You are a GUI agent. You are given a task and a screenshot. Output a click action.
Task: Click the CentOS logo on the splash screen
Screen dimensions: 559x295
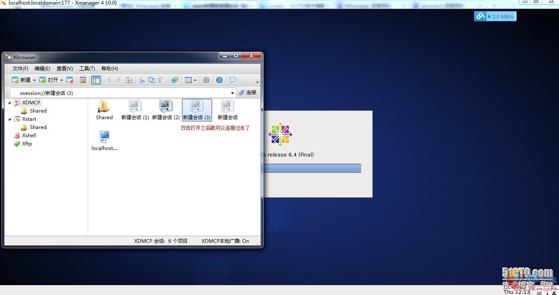pyautogui.click(x=280, y=134)
